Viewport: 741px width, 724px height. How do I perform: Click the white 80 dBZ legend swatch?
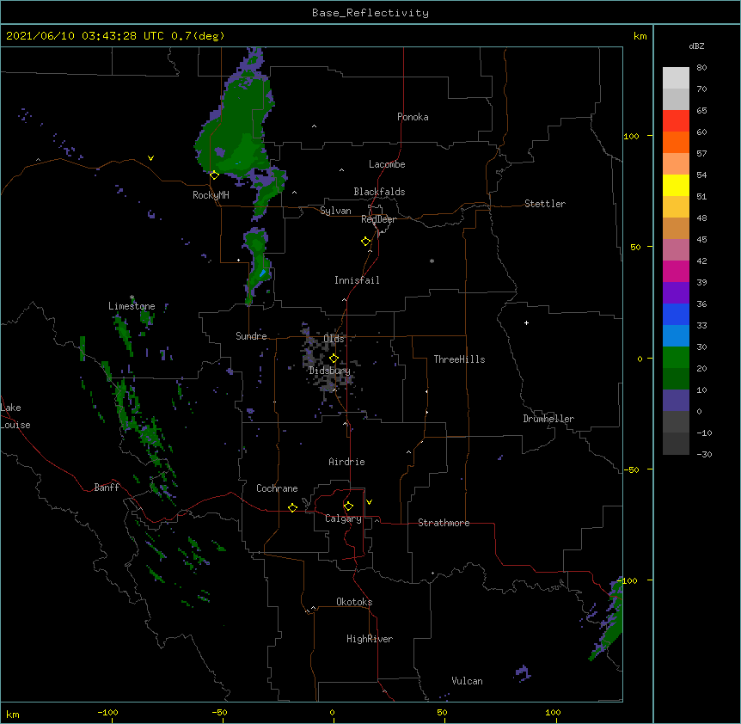676,77
